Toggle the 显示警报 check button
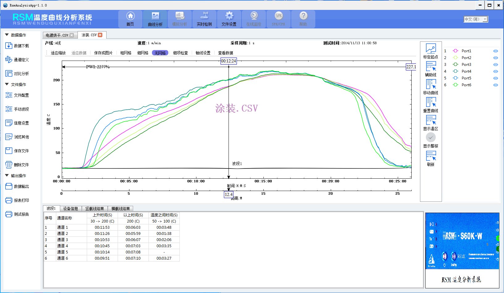This screenshot has width=504, height=293. [x=430, y=137]
